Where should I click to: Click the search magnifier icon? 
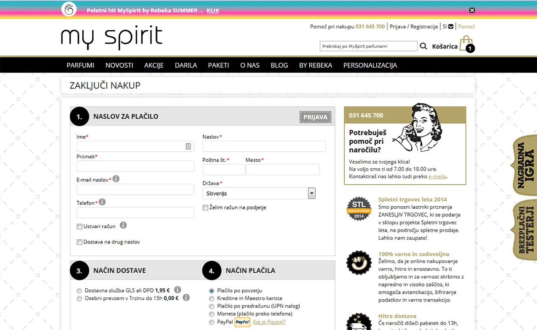pos(423,46)
